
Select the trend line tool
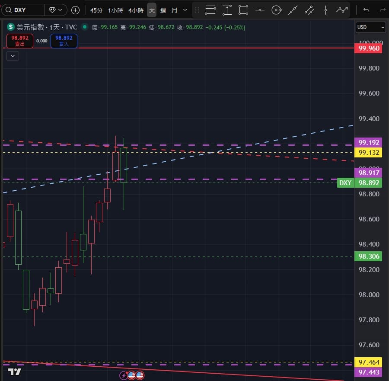(293, 10)
